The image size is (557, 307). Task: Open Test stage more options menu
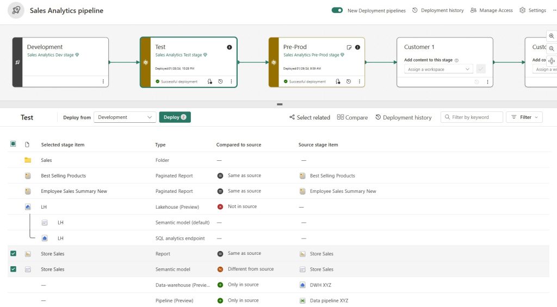(231, 82)
